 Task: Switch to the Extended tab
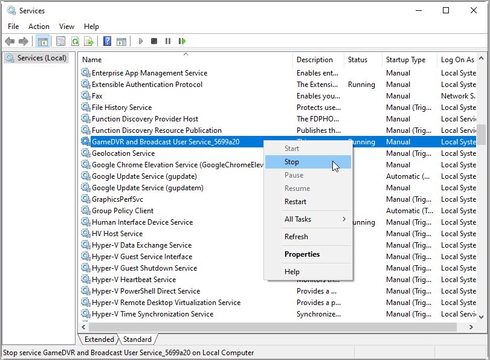[99, 339]
